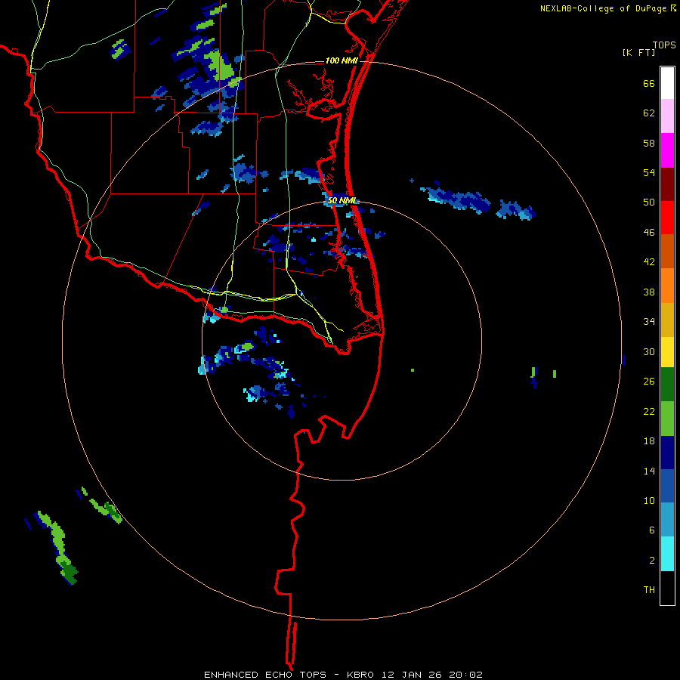Viewport: 680px width, 680px height.
Task: Click the ENHANCED ECHO TOPS KBRO caption
Action: [x=343, y=675]
